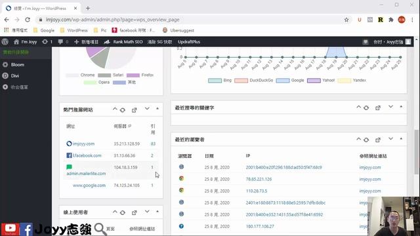Collapse top referring sites widget triangle
Screen dimensions: 420x236
tap(157, 109)
